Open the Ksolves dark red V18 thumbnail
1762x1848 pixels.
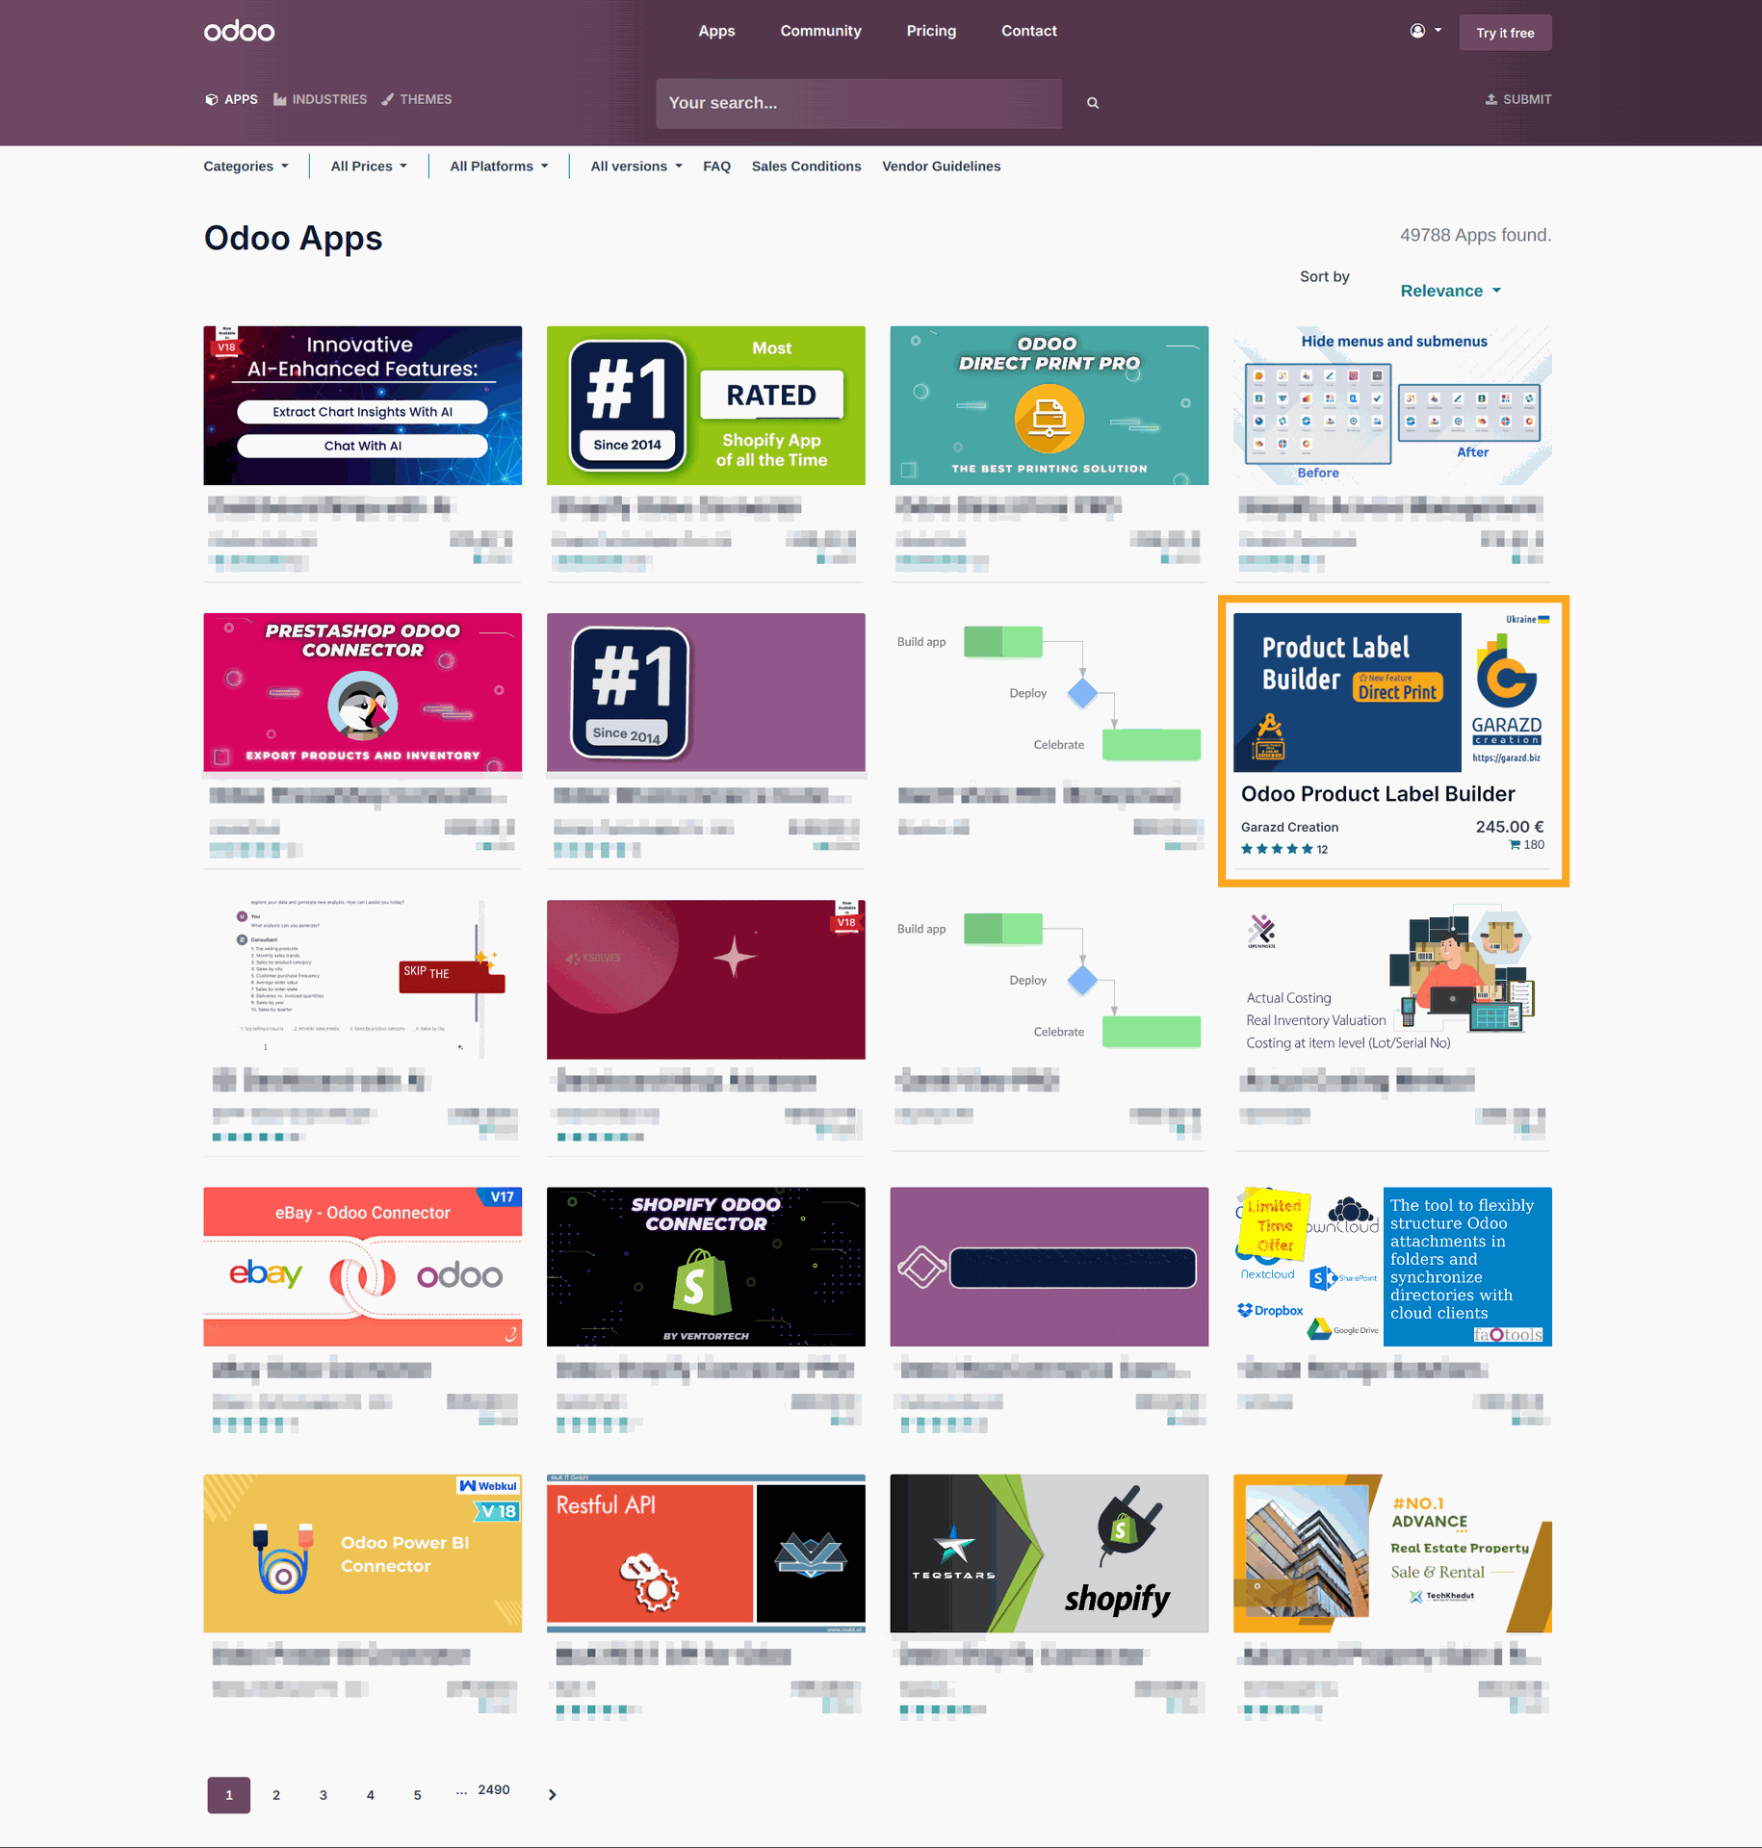706,980
